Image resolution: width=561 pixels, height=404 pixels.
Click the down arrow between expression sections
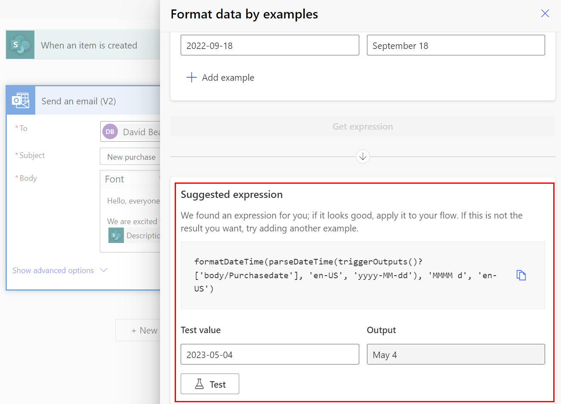pos(363,157)
